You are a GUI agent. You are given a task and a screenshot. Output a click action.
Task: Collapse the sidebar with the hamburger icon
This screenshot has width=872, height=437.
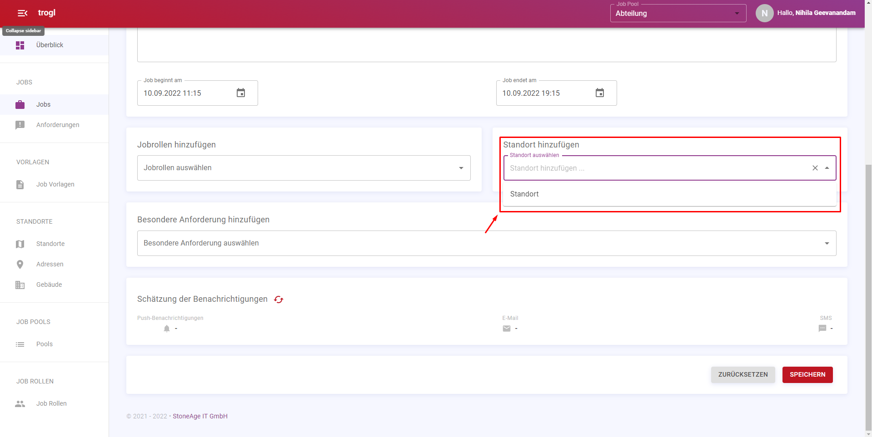click(x=22, y=13)
